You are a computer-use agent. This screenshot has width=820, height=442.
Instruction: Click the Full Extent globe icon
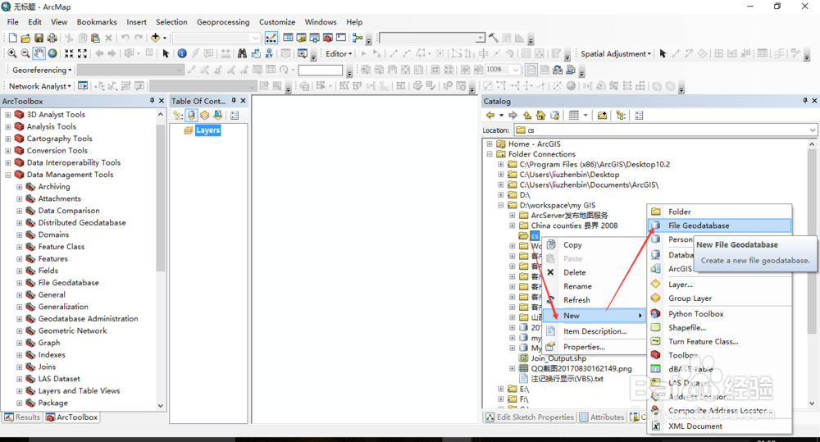tap(52, 53)
